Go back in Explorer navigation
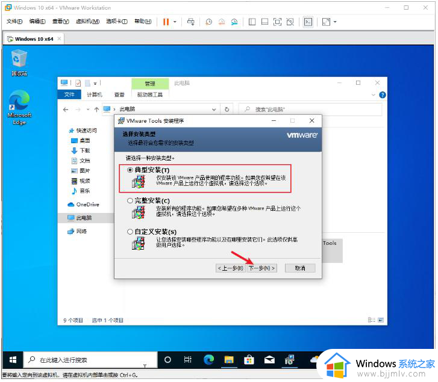The image size is (438, 382). 66,109
